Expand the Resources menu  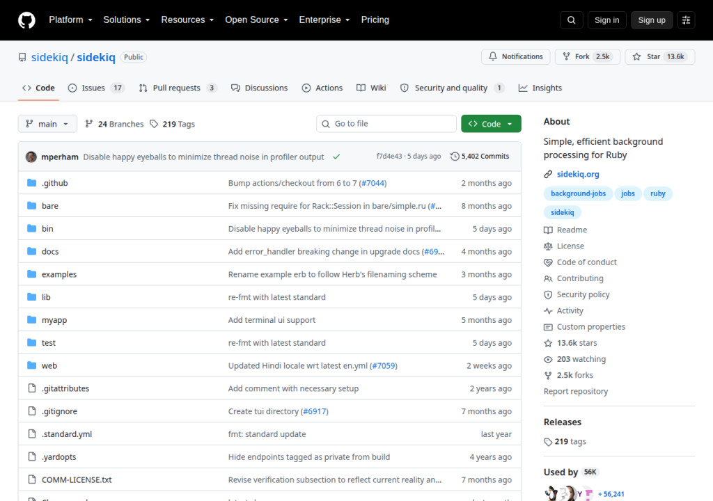pyautogui.click(x=187, y=20)
